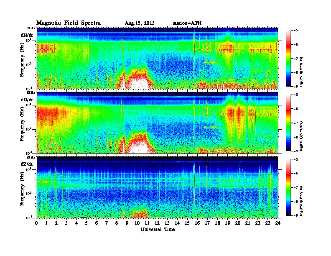The image size is (331, 256).
Task: Click the 10^-1 frequency tick of dH/dt panel
Action: click(28, 88)
